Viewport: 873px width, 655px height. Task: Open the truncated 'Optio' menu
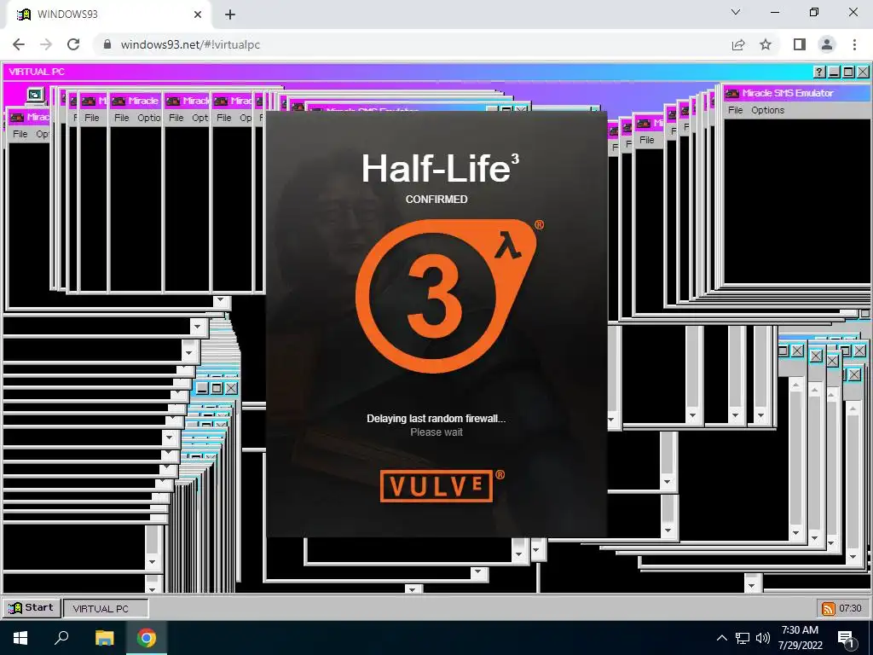(x=148, y=118)
